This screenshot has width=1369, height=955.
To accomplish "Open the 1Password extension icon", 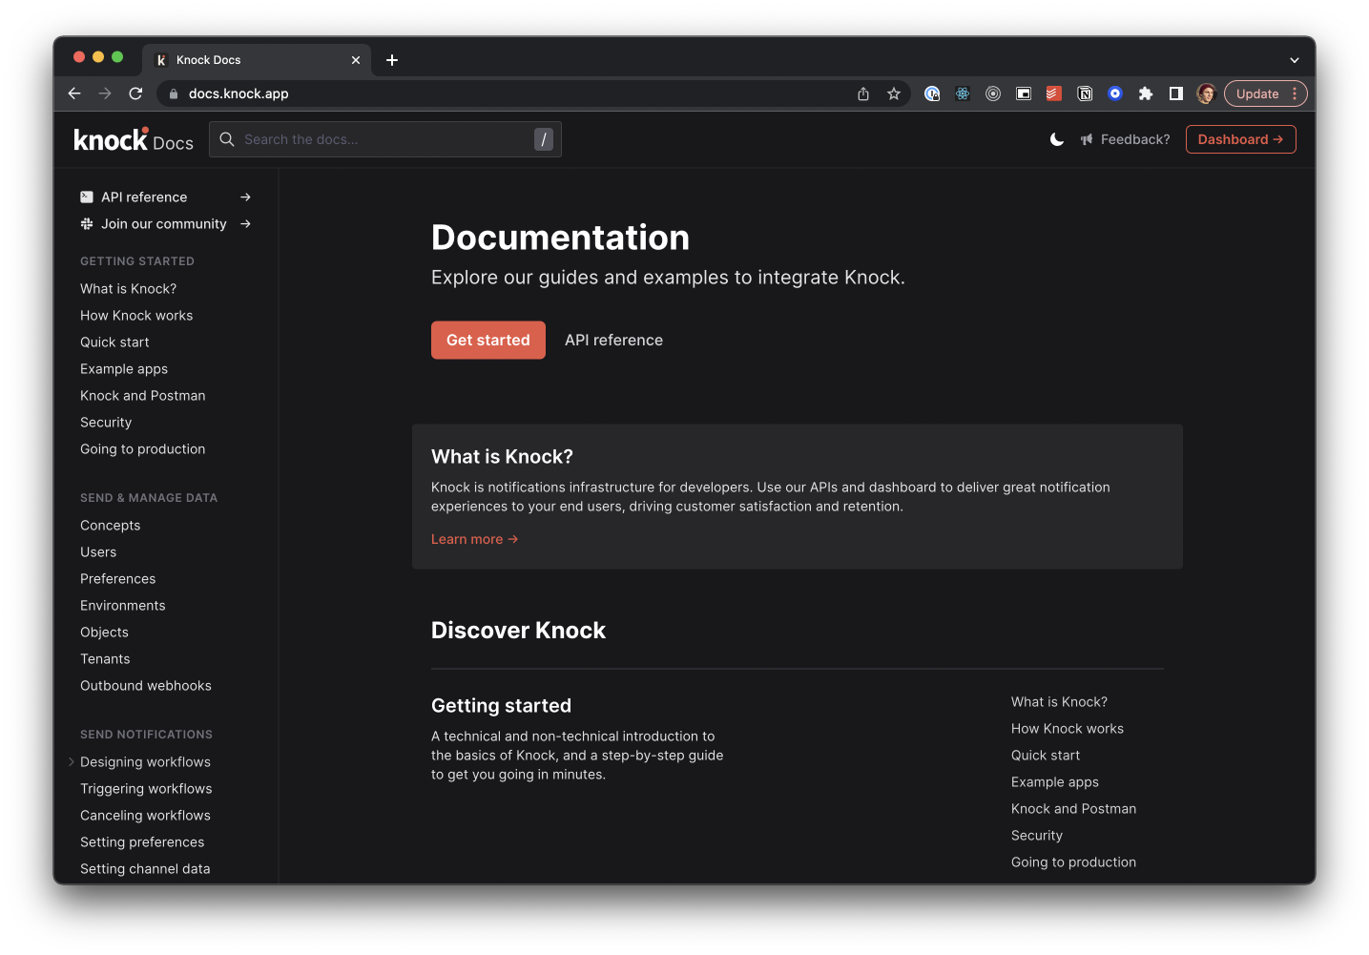I will (931, 93).
